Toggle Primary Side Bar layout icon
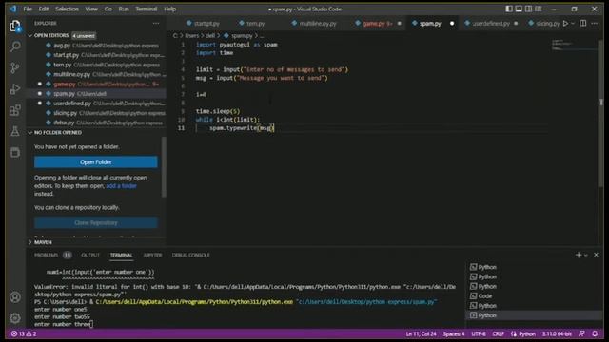The width and height of the screenshot is (609, 342). click(509, 9)
